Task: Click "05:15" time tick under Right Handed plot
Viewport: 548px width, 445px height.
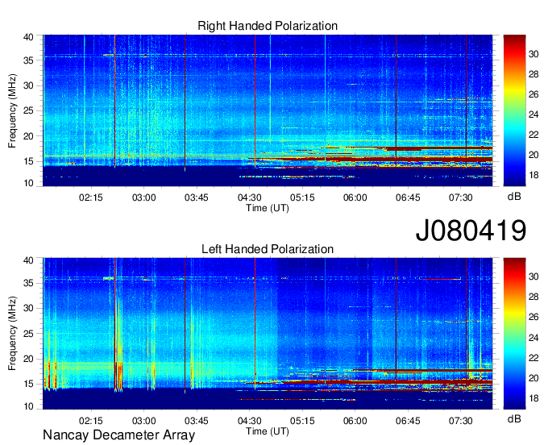Action: click(x=302, y=198)
